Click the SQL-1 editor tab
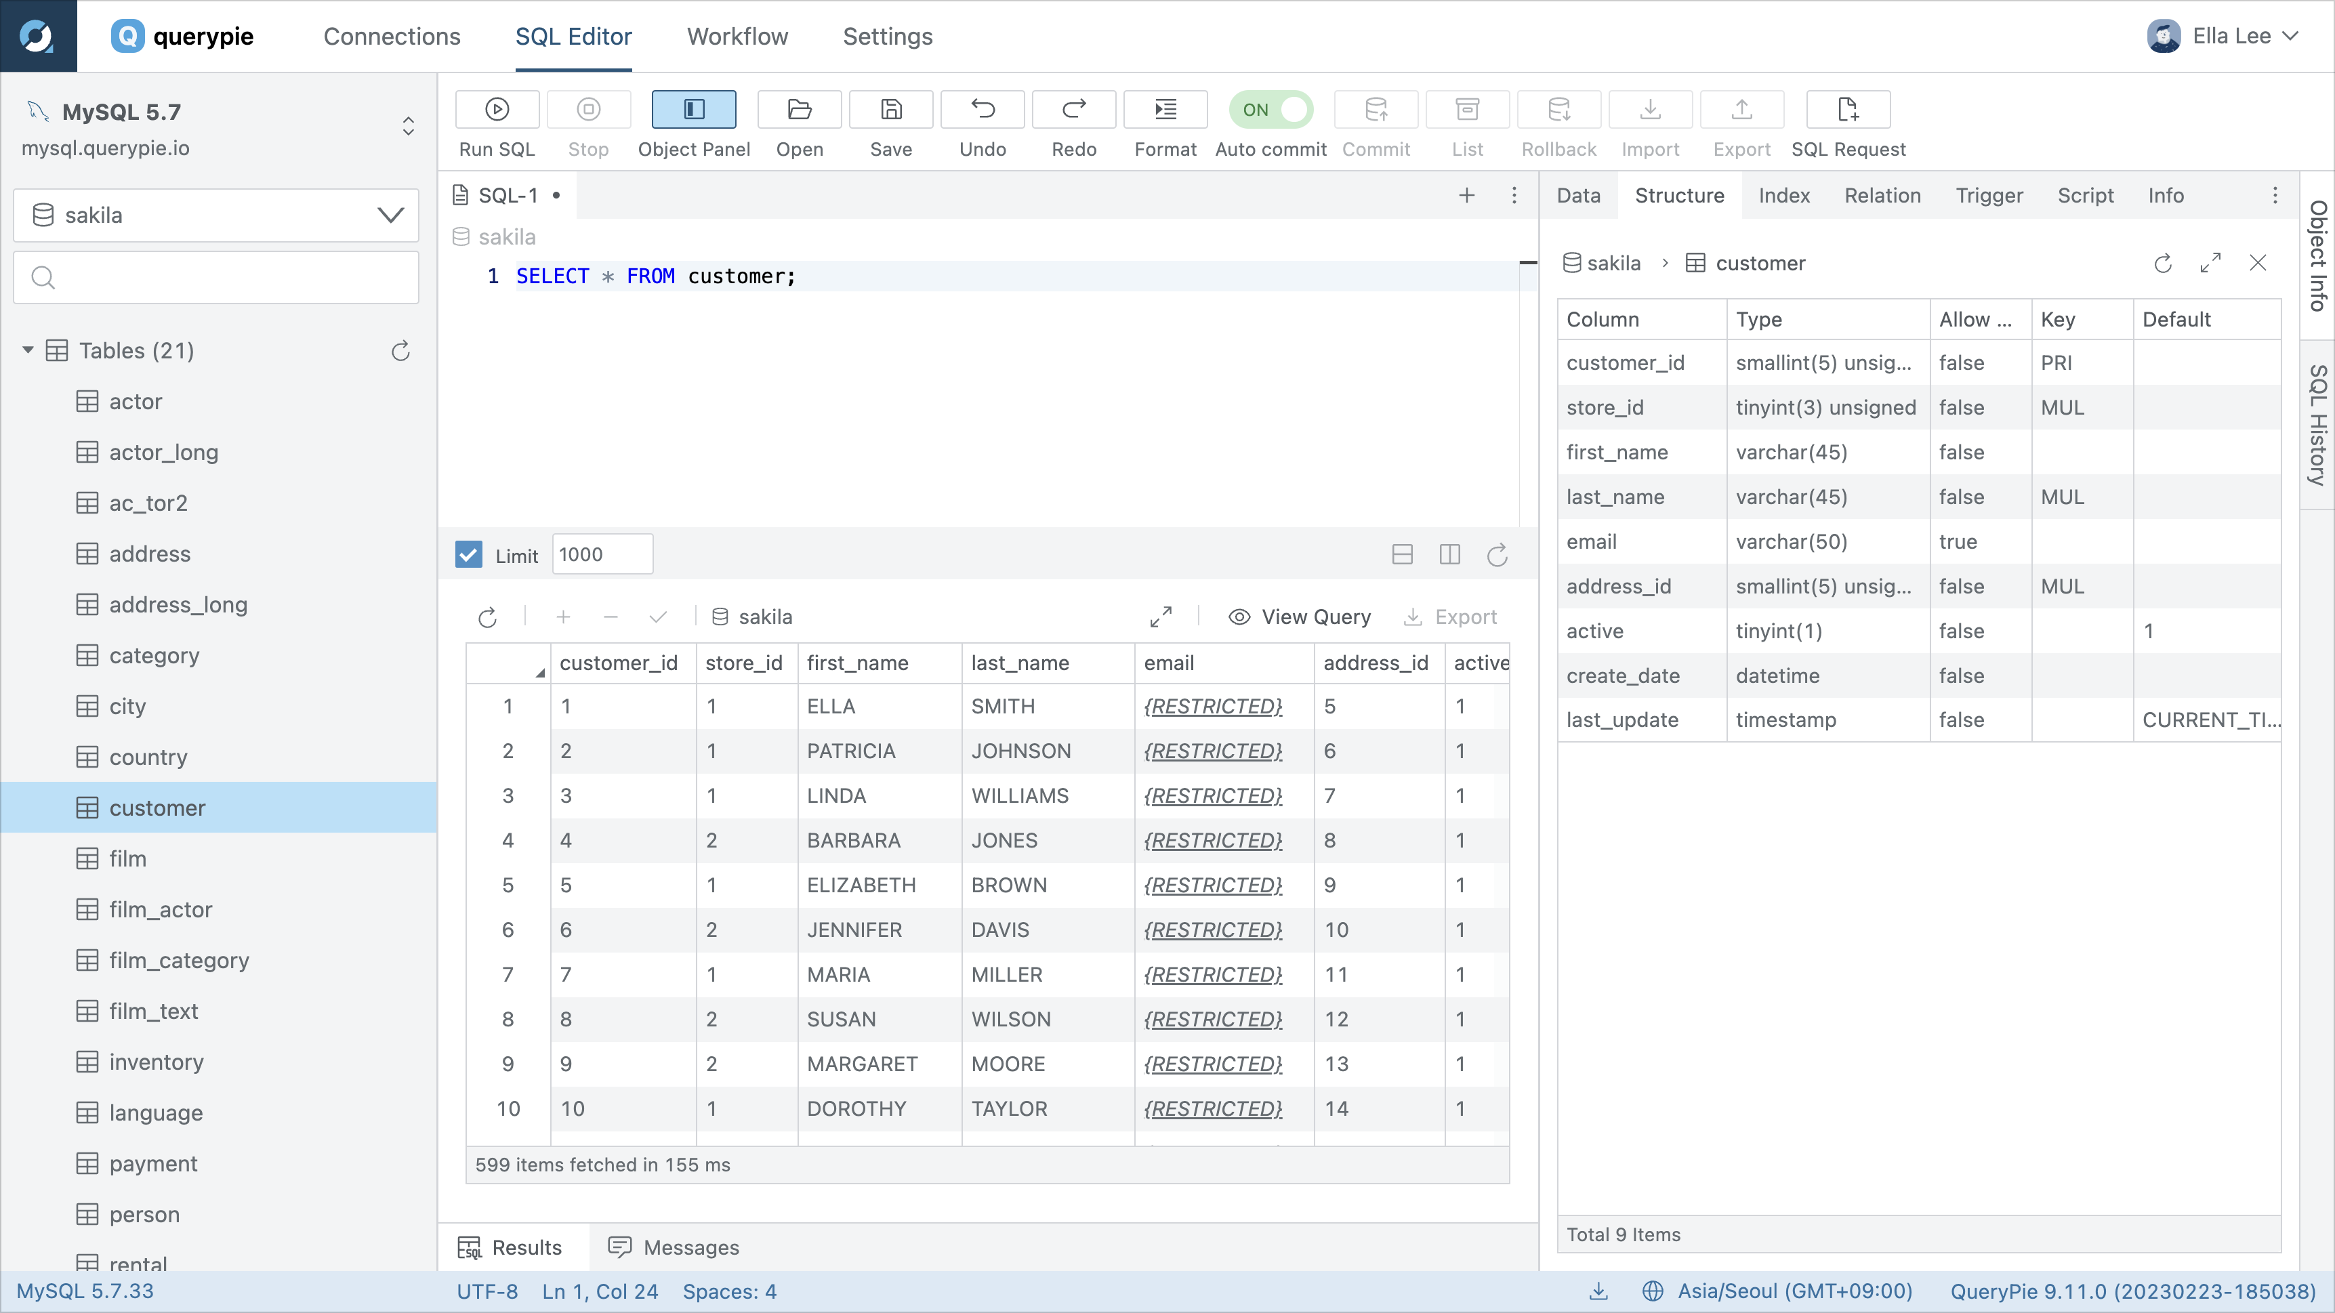The width and height of the screenshot is (2335, 1313). click(508, 195)
